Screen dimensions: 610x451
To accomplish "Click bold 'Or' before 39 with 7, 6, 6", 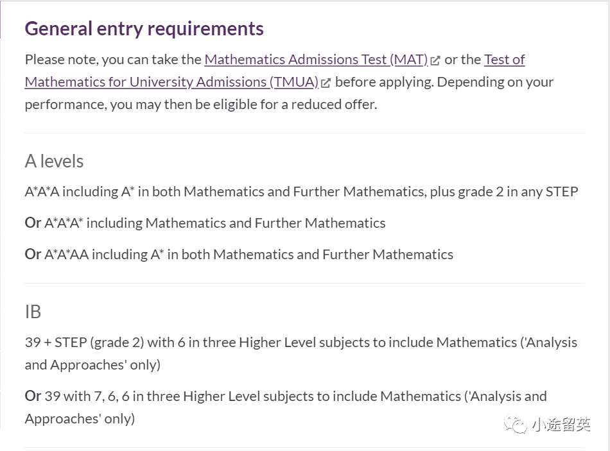I will pyautogui.click(x=33, y=396).
